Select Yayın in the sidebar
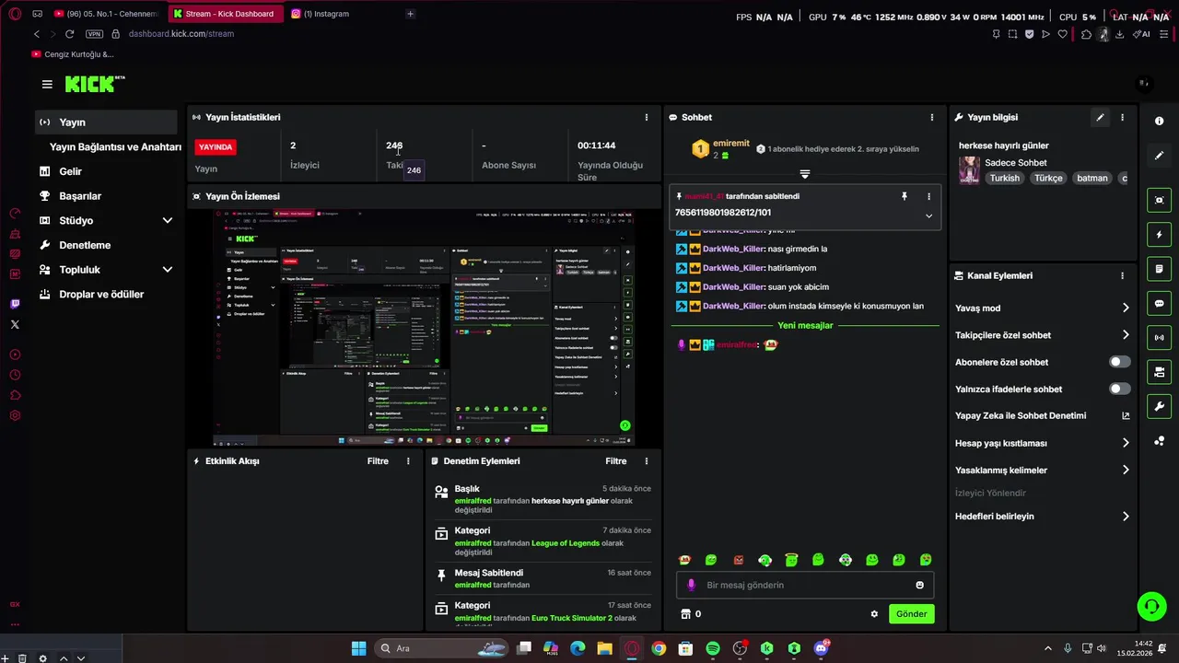1179x663 pixels. [x=106, y=122]
